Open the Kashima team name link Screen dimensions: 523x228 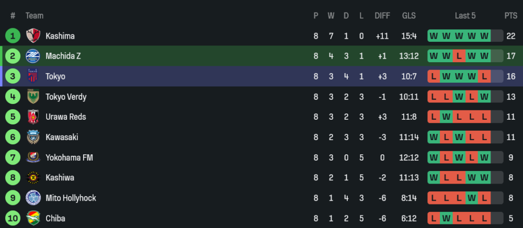[x=60, y=36]
